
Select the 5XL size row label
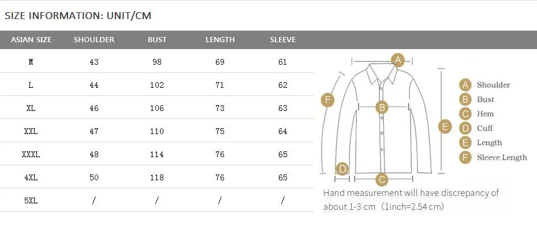(31, 201)
